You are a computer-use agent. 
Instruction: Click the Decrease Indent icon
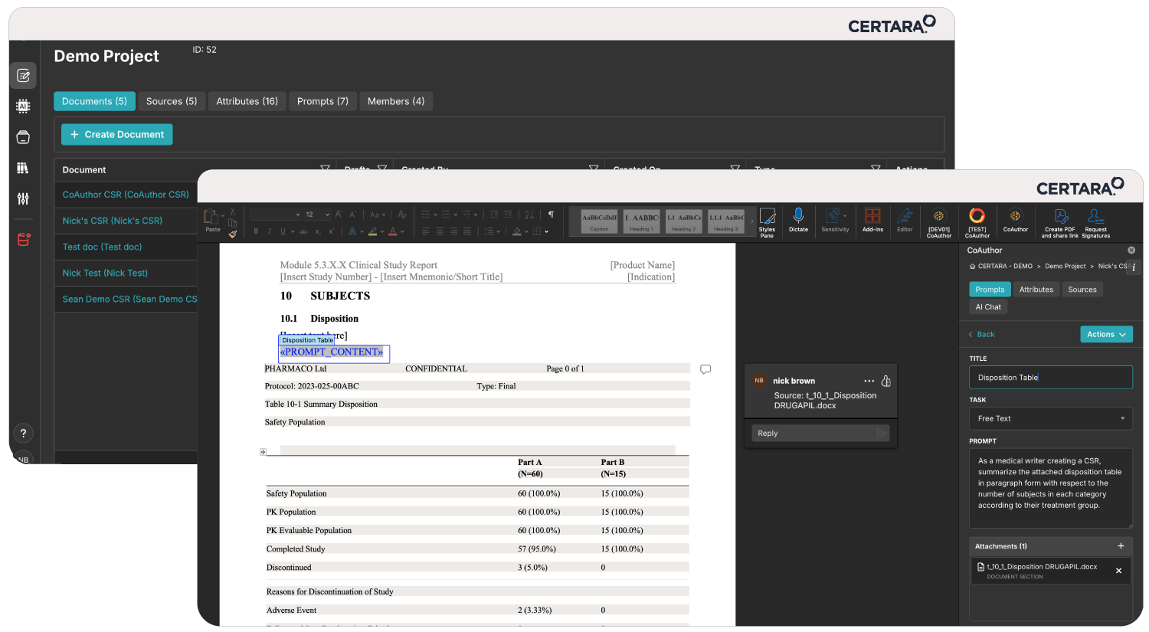click(x=494, y=214)
